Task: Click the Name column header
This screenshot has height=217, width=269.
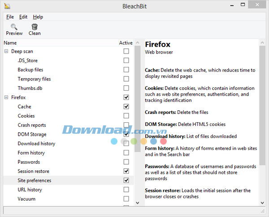Action: coord(61,43)
